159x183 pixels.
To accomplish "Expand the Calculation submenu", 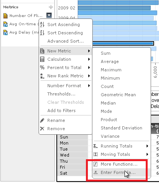I will (x=65, y=59).
